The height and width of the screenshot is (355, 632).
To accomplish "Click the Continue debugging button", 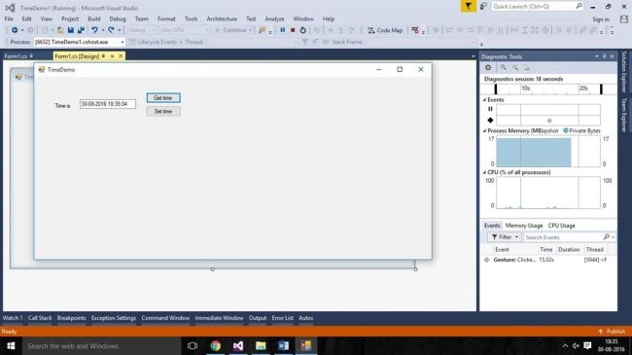I will [x=230, y=30].
